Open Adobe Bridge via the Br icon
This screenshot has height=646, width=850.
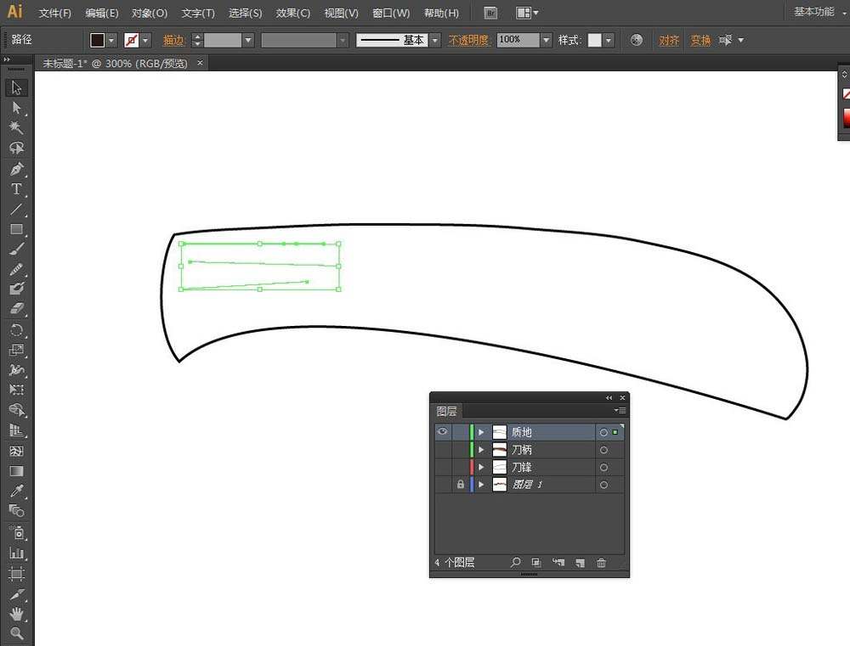pos(490,13)
